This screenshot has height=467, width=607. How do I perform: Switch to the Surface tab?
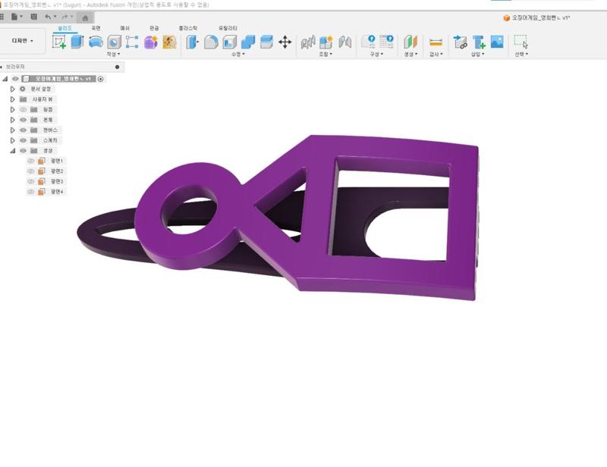(96, 28)
